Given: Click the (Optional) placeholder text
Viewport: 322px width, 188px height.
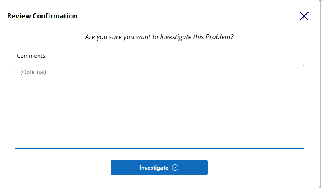Looking at the screenshot, I should [33, 72].
